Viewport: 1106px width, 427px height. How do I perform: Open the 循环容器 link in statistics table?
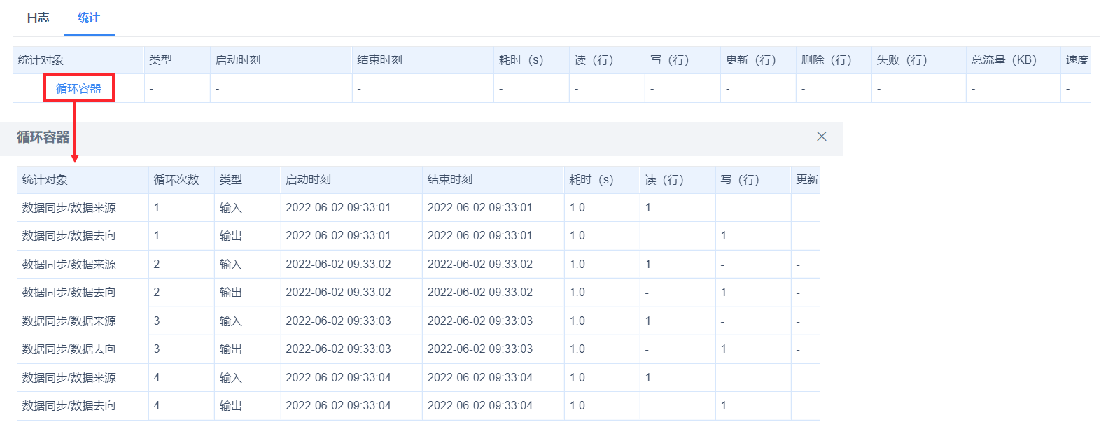pos(78,89)
